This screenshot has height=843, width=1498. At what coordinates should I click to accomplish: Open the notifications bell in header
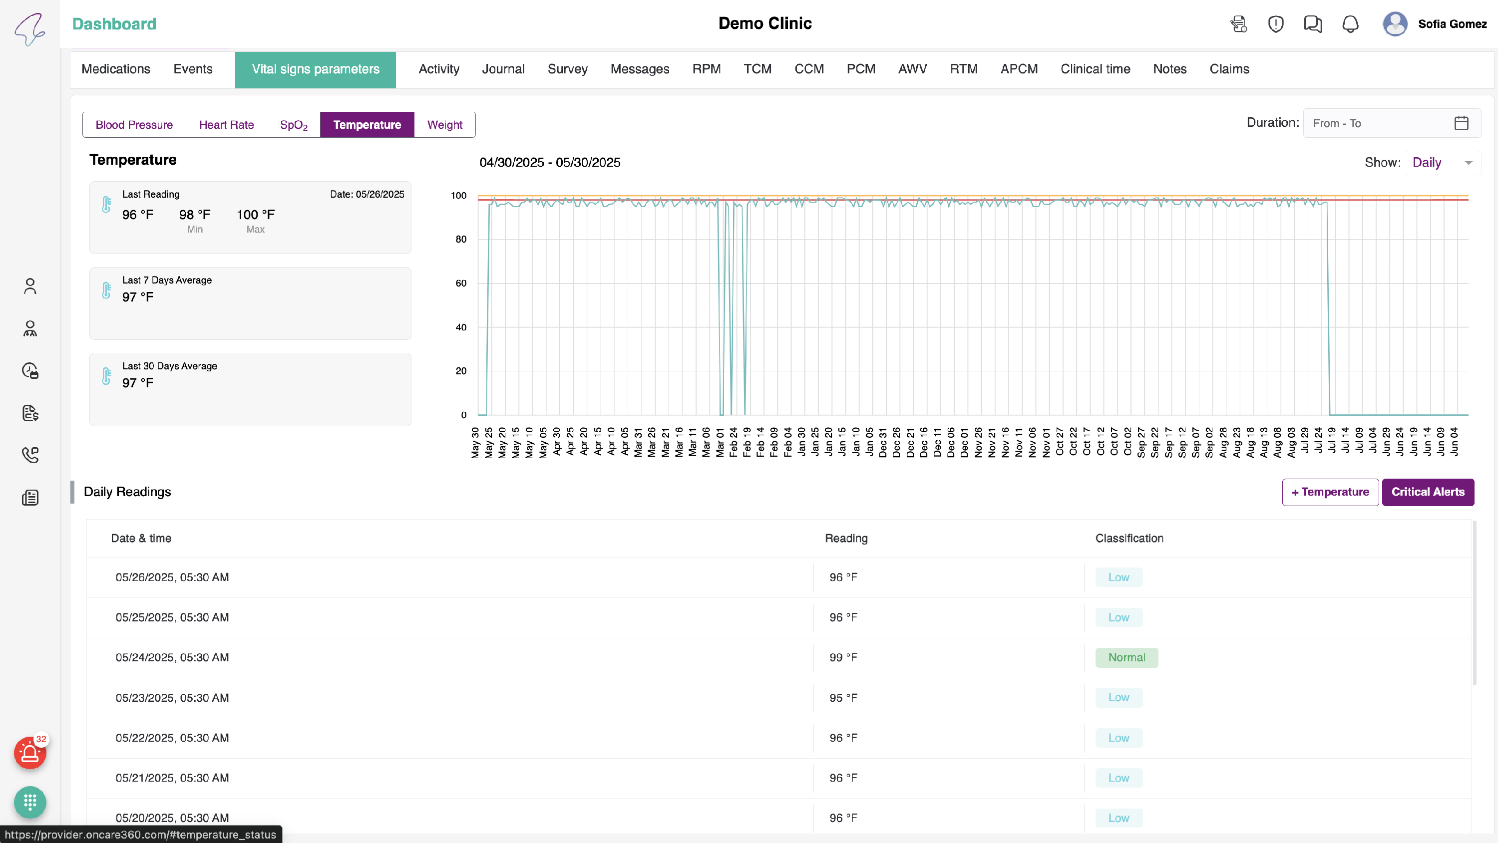coord(1350,24)
